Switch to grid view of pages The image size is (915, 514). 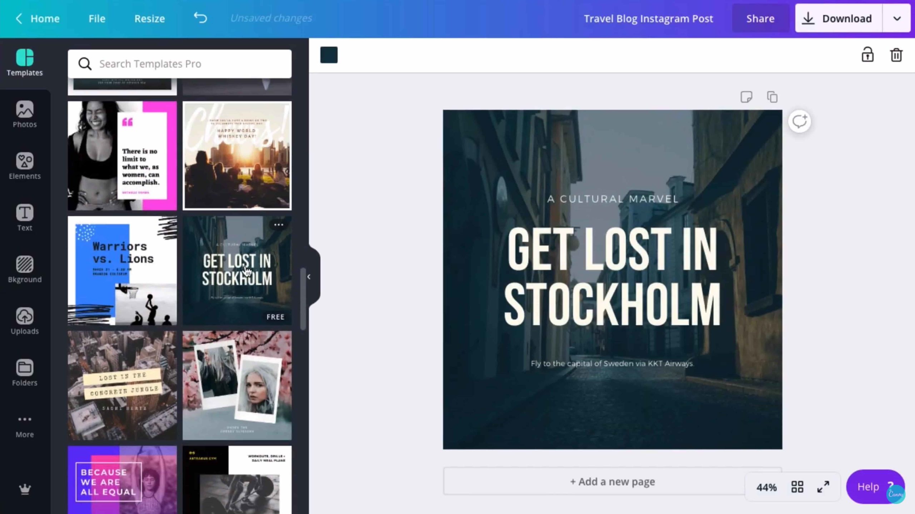(797, 487)
